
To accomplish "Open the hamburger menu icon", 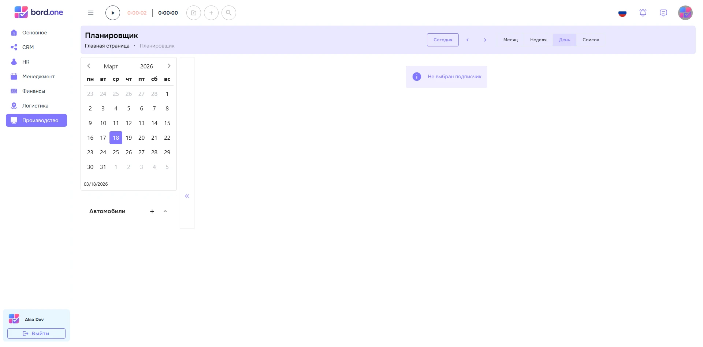I will pyautogui.click(x=91, y=13).
